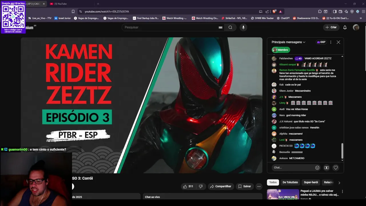Open new browser tab with plus
The image size is (366, 206).
(x=98, y=4)
